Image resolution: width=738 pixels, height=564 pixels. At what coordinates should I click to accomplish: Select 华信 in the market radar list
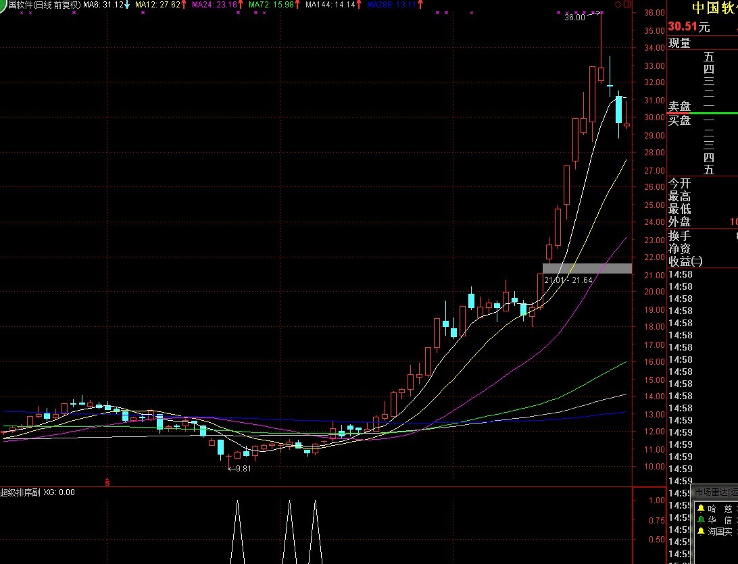click(722, 520)
